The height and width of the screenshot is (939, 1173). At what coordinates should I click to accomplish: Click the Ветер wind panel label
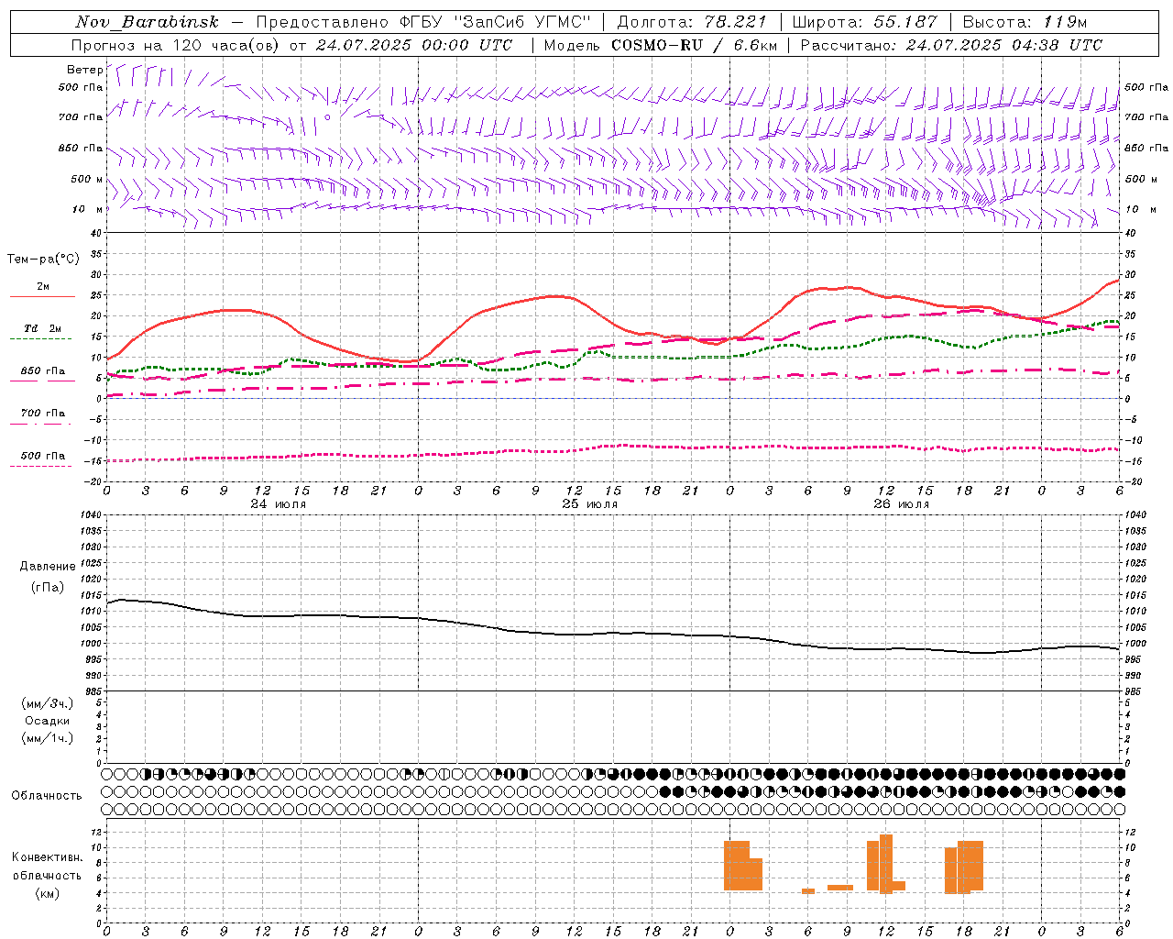click(84, 70)
